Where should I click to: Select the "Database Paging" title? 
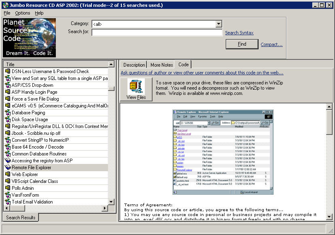(28, 112)
